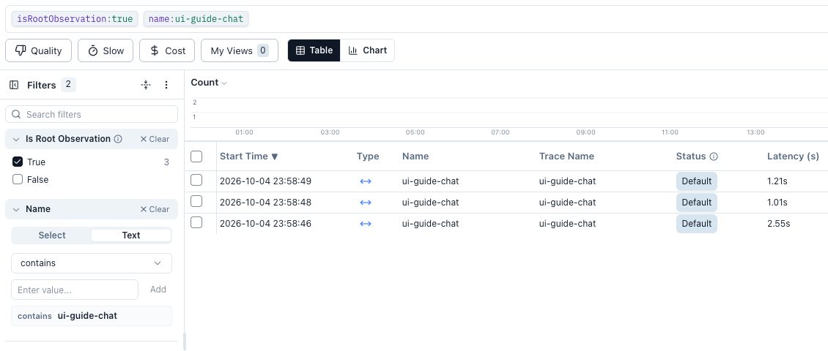Image resolution: width=828 pixels, height=351 pixels.
Task: Toggle the select-all rows header checkbox
Action: tap(196, 156)
